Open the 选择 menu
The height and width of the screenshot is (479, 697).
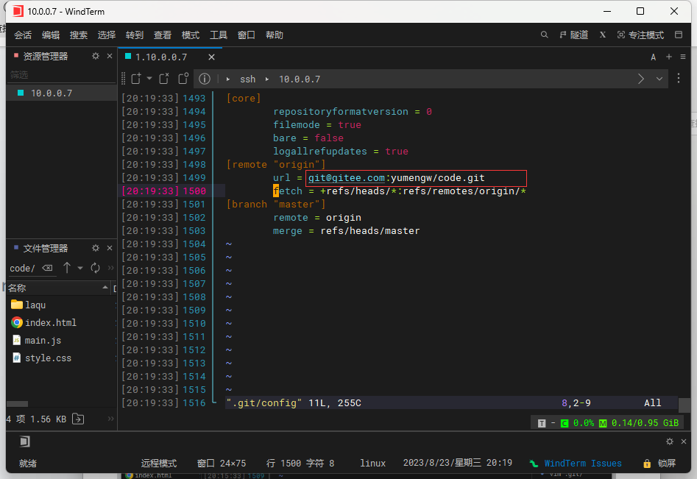pos(107,35)
